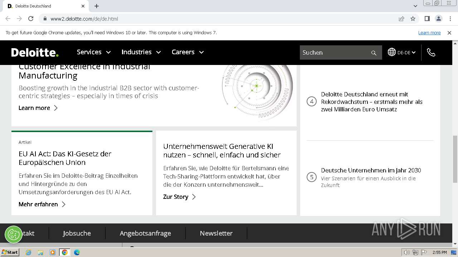Click the arrow beside Zur Story
The height and width of the screenshot is (257, 458).
(194, 197)
